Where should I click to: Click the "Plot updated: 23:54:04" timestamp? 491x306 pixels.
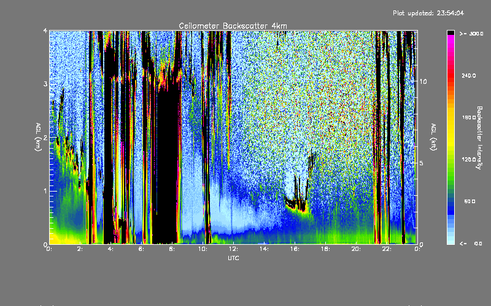[428, 13]
